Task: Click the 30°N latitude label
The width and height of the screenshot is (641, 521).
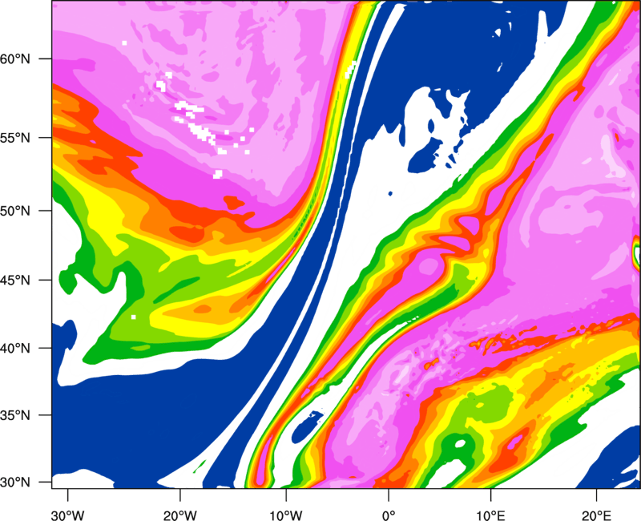Action: tap(14, 483)
